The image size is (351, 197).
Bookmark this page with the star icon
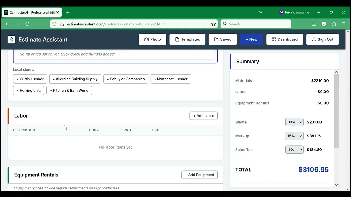point(214,24)
